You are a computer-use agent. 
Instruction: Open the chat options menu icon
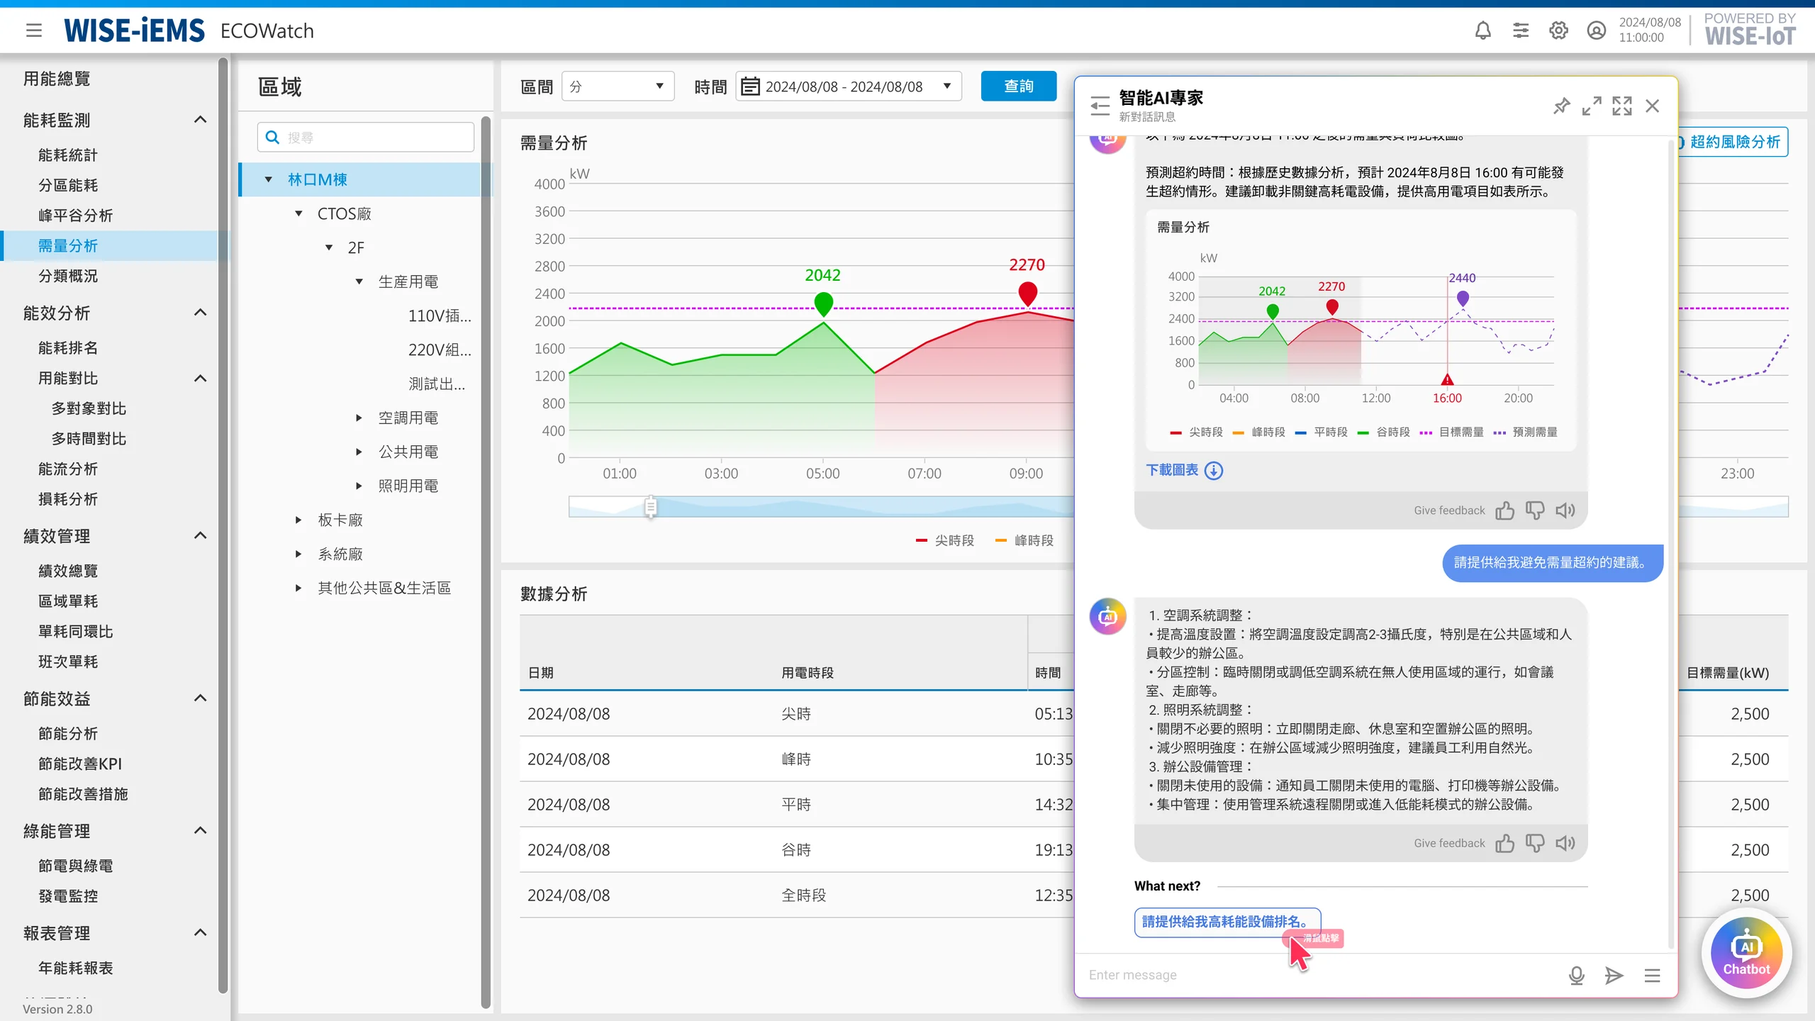click(1653, 976)
